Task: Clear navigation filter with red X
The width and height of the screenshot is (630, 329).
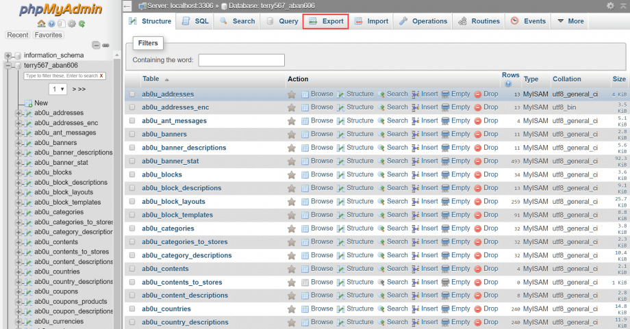Action: click(101, 75)
